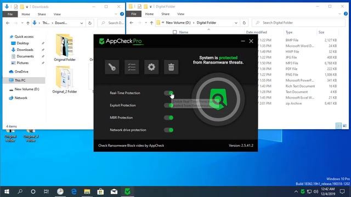Go up one level in Downloads window
This screenshot has width=351, height=197.
(x=28, y=23)
